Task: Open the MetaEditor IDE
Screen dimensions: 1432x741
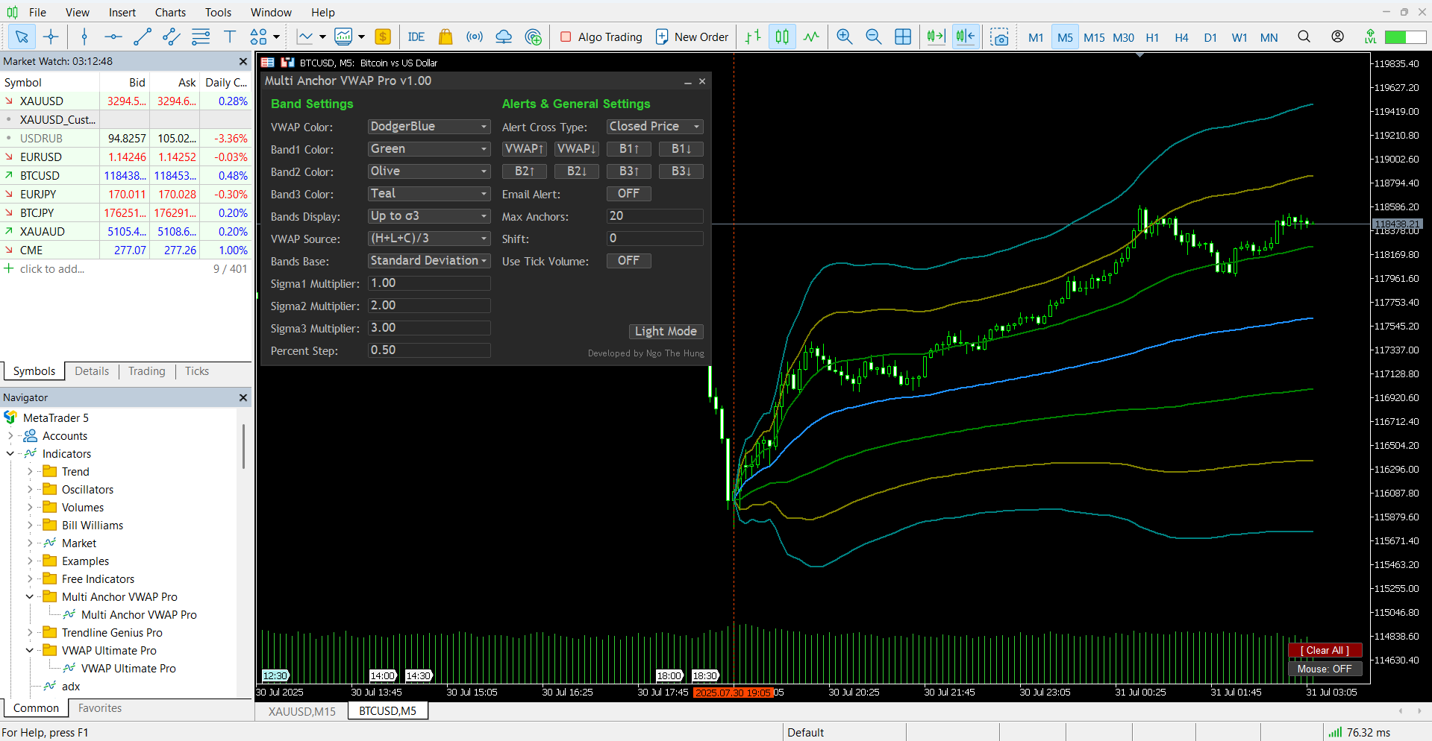Action: pyautogui.click(x=416, y=37)
